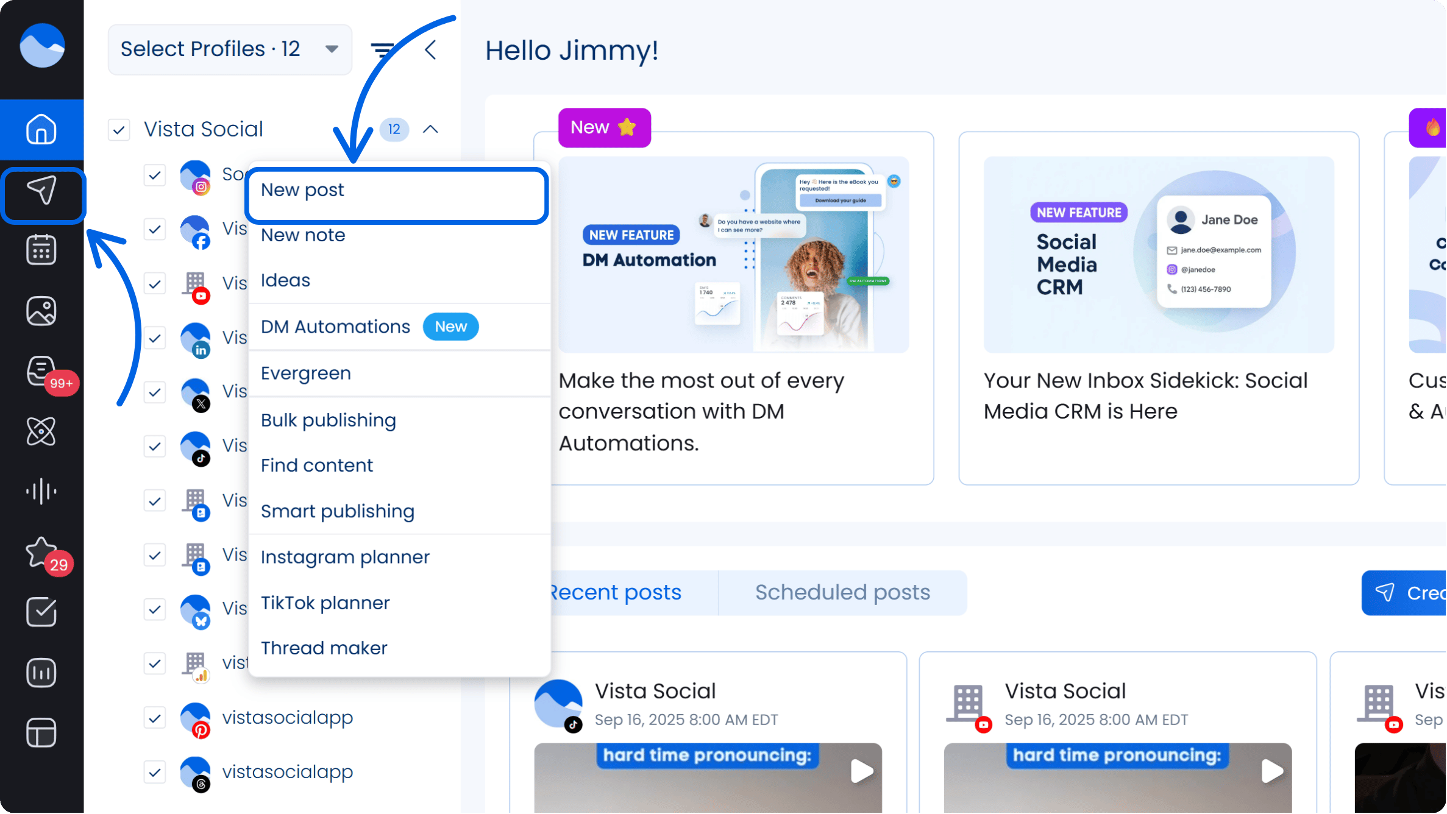Uncheck the Pinterest vistasocialapp checkbox
This screenshot has width=1447, height=814.
[x=155, y=718]
